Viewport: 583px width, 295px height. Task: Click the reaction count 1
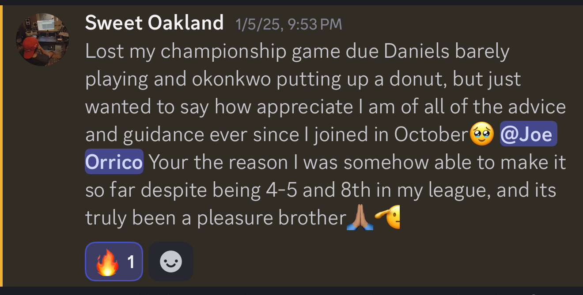click(131, 262)
